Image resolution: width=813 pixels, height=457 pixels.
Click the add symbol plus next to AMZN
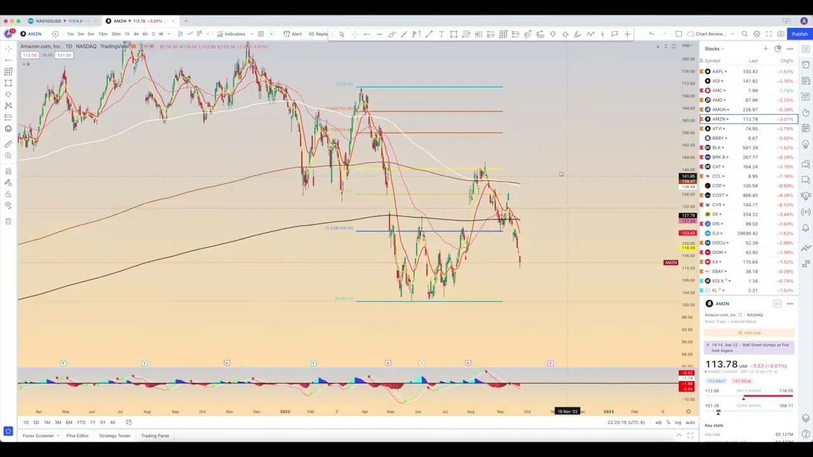55,34
